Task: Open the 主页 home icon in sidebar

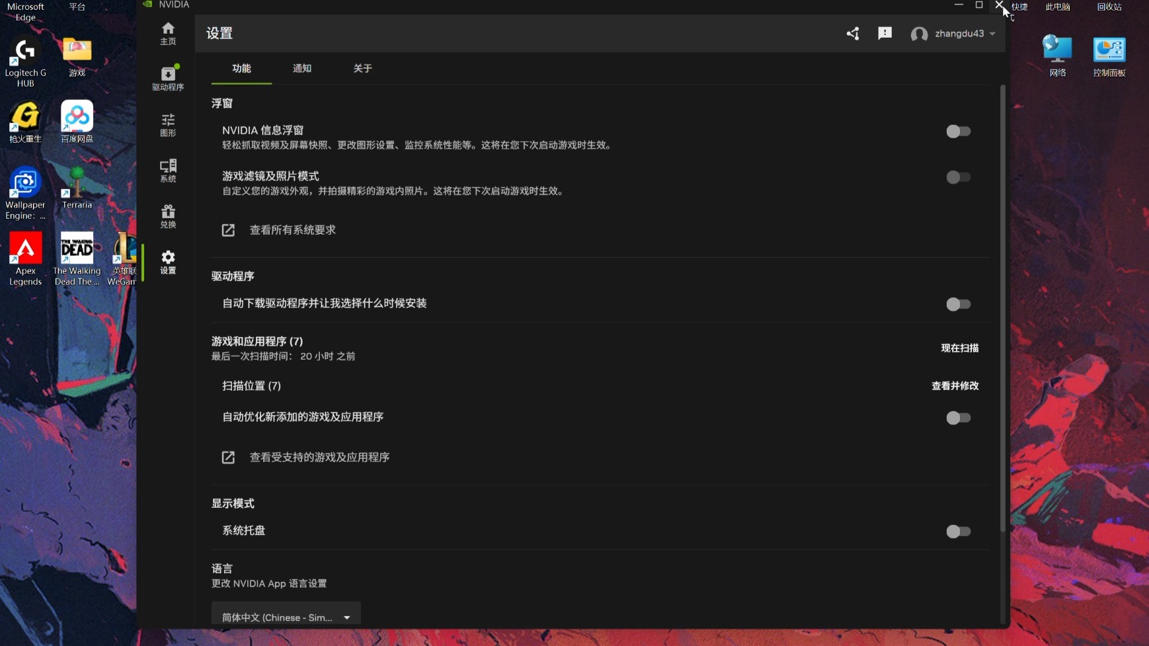Action: pos(168,33)
